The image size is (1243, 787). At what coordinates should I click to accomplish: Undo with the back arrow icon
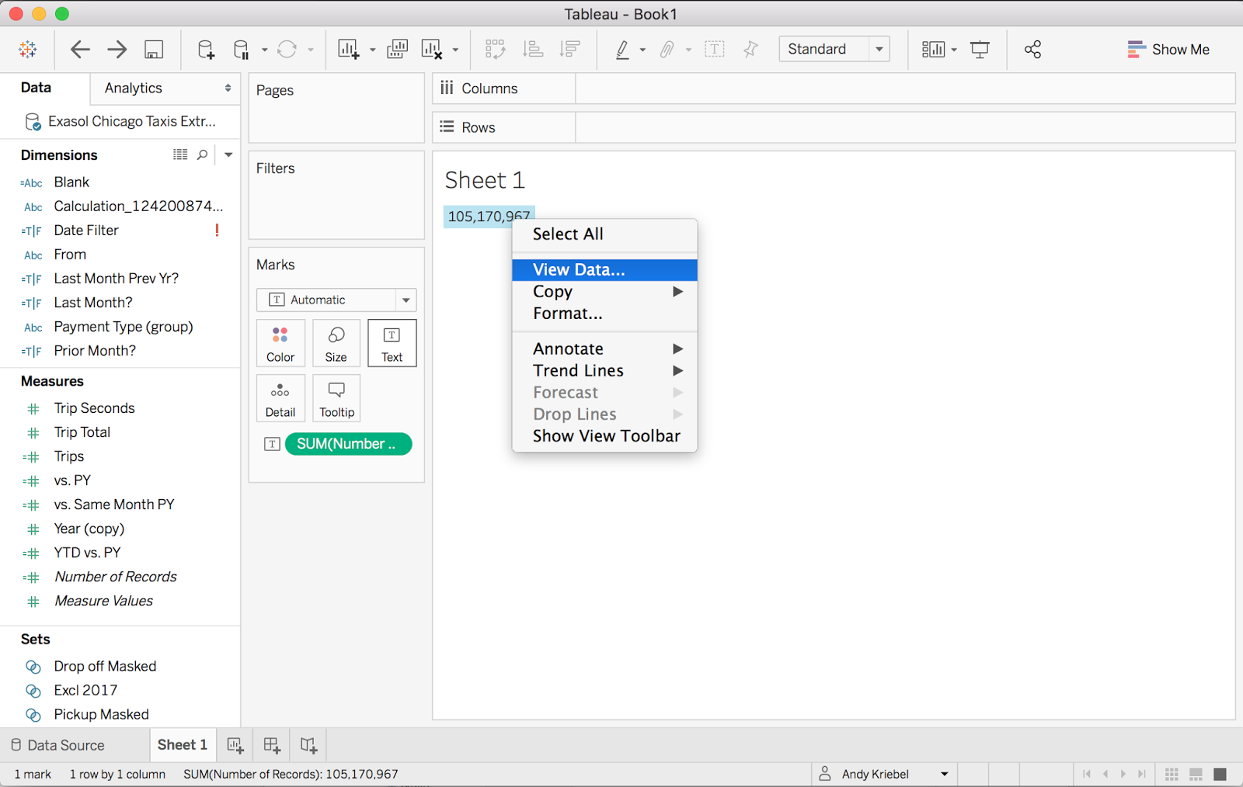[x=80, y=50]
